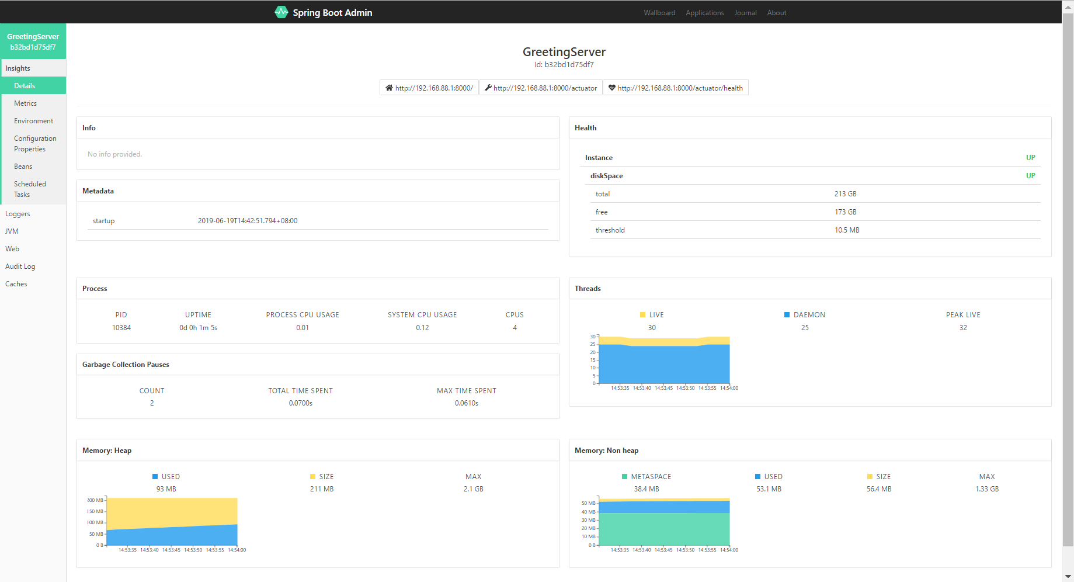1074x582 pixels.
Task: Click the Memory Non heap chart
Action: pyautogui.click(x=665, y=522)
